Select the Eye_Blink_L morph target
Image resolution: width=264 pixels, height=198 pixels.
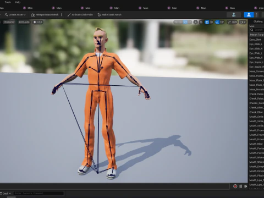pyautogui.click(x=256, y=44)
